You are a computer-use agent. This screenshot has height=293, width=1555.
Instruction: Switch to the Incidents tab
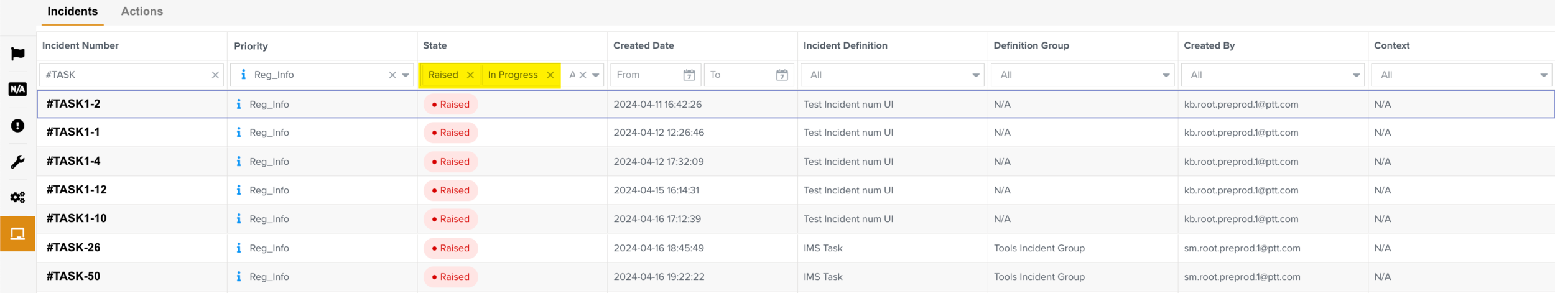pos(72,12)
